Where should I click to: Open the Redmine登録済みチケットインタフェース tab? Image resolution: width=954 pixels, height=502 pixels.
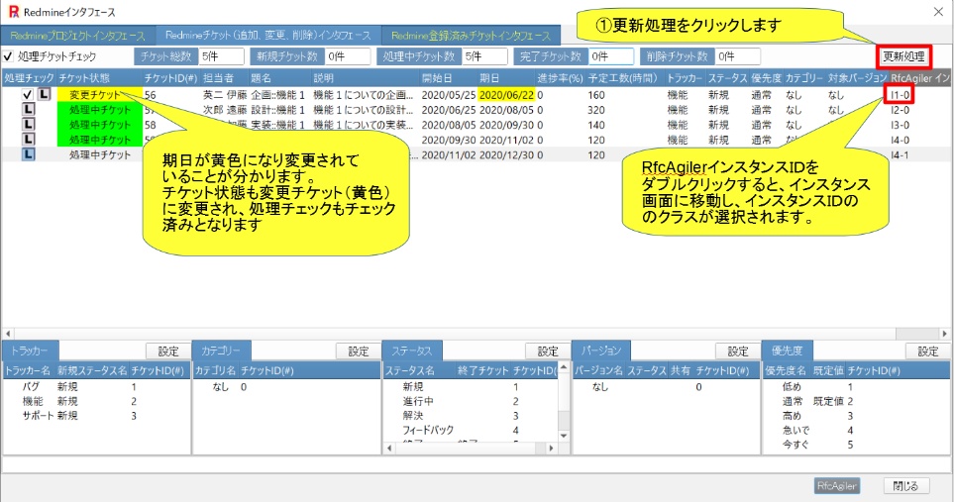tap(471, 36)
